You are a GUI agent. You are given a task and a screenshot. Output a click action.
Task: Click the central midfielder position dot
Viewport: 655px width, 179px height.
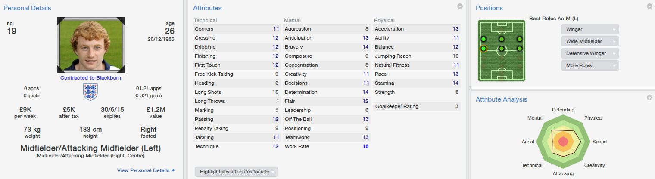(502, 49)
